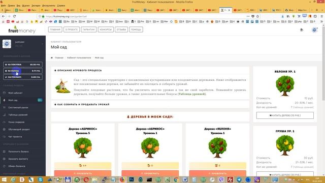The width and height of the screenshot is (325, 183).
Task: Click the flag icon in site header
Action: click(302, 30)
